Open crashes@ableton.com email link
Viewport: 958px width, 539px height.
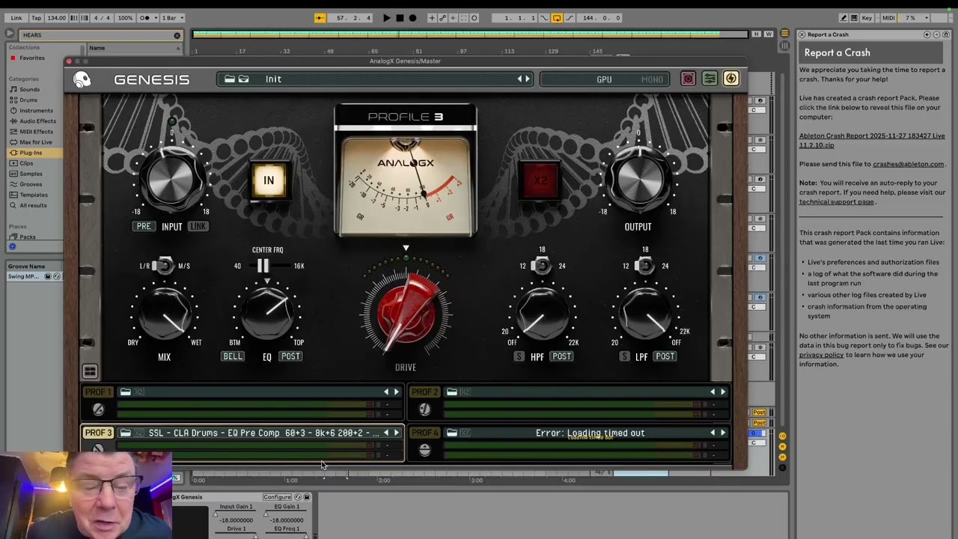click(909, 164)
